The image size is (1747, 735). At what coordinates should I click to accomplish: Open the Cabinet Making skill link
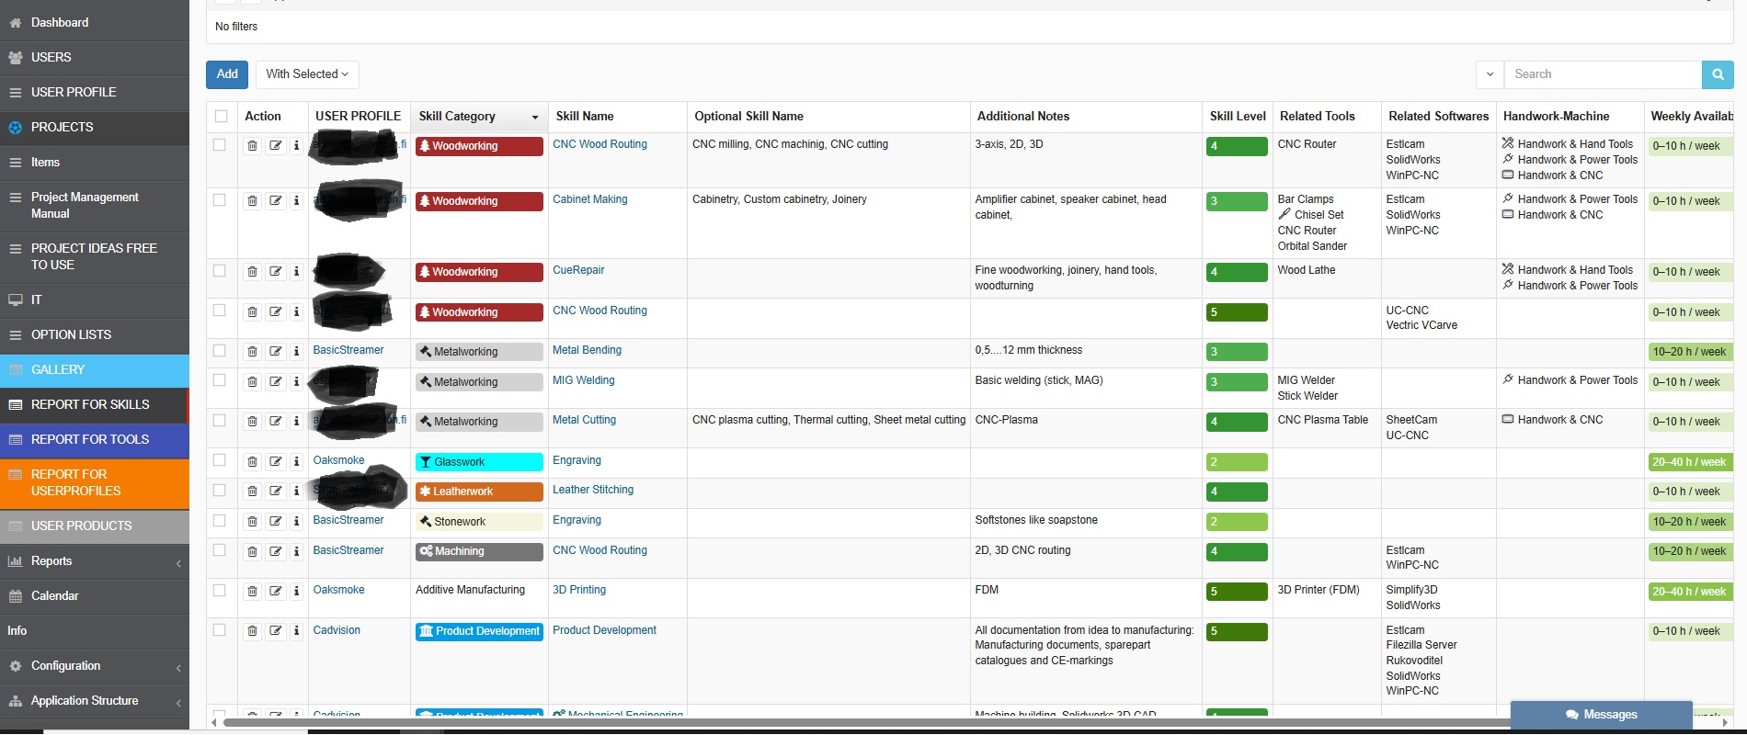click(589, 199)
